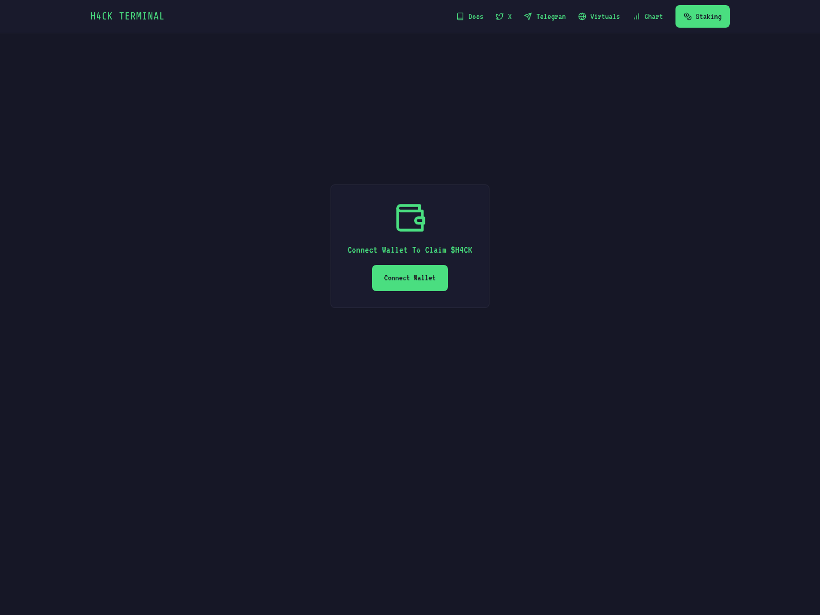Navigate to the Virtuals page

[x=599, y=16]
